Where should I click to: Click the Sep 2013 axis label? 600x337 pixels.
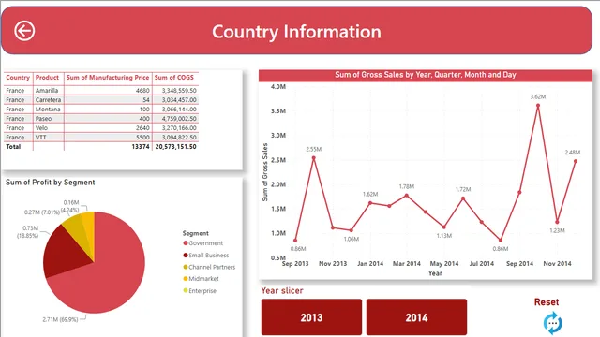coord(295,264)
